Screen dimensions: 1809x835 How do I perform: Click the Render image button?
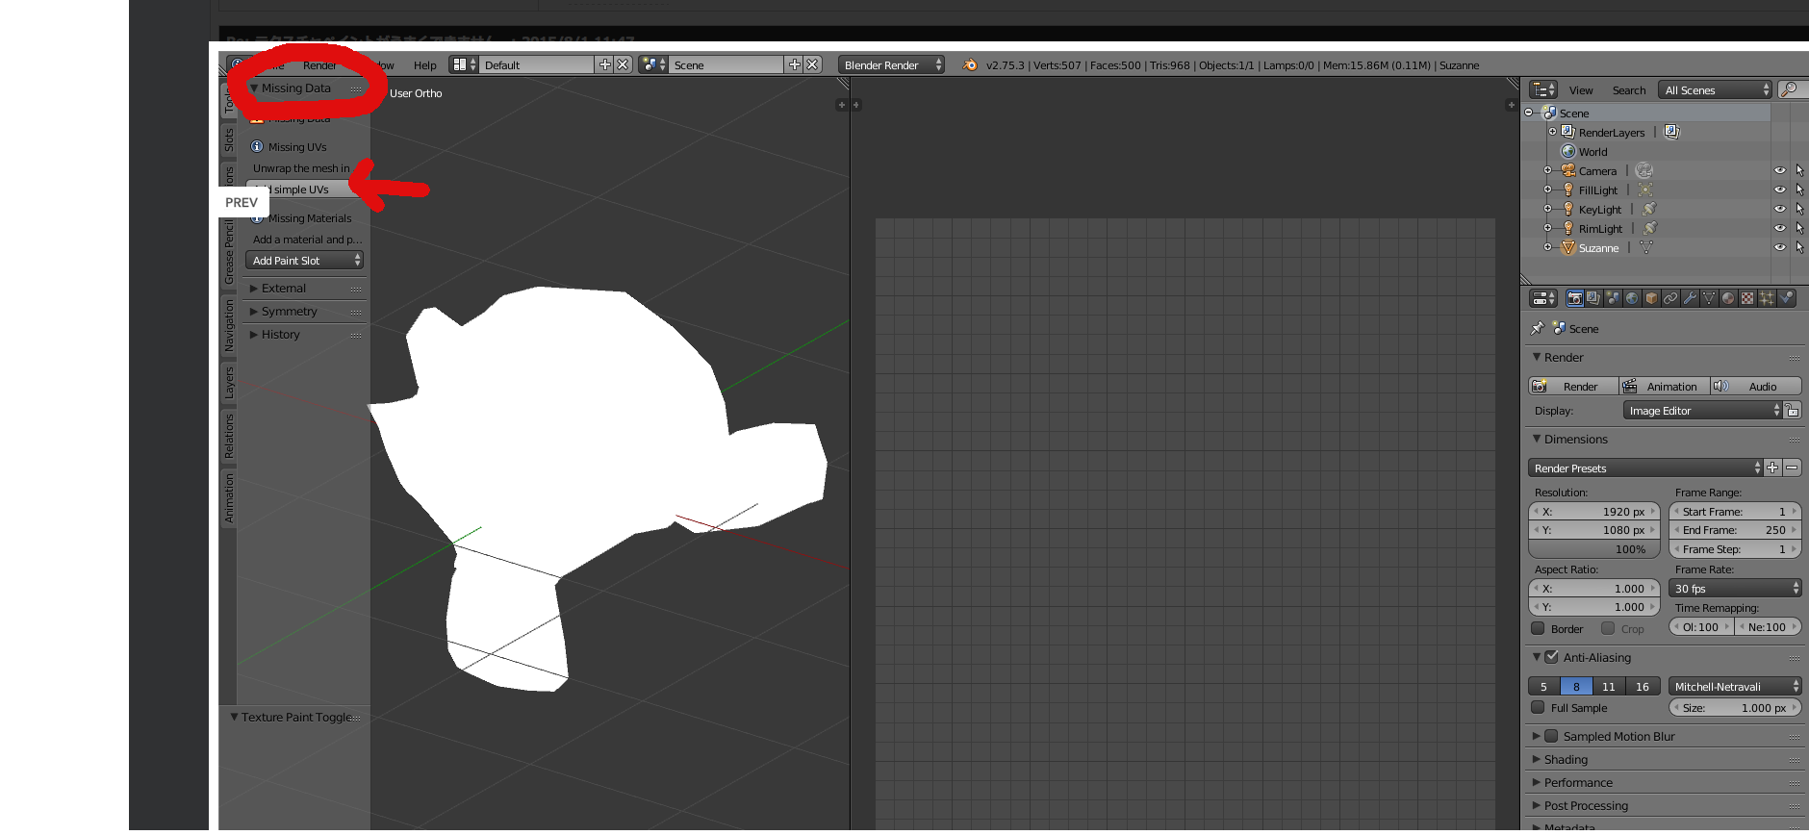1573,386
